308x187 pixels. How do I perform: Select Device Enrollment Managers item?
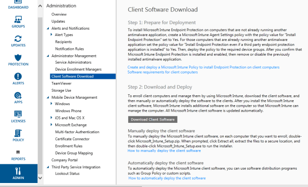tap(78, 69)
